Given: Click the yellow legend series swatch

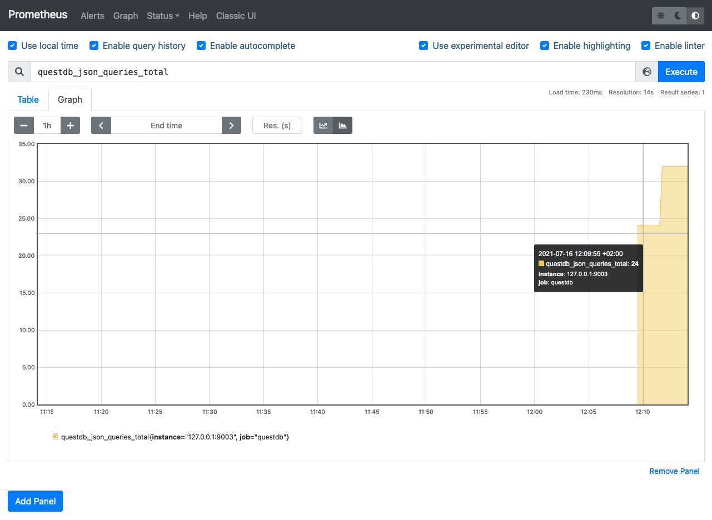Looking at the screenshot, I should click(54, 437).
